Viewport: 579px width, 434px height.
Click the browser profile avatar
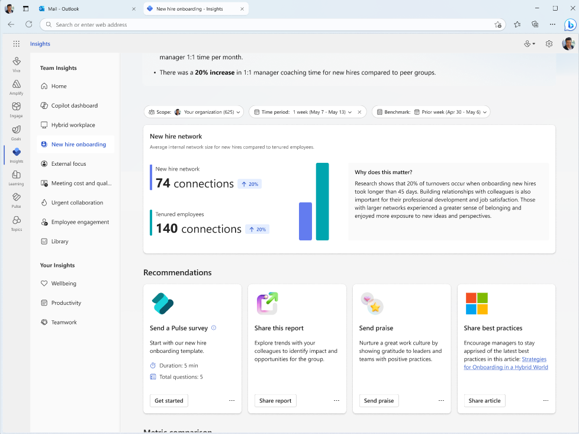[x=9, y=8]
